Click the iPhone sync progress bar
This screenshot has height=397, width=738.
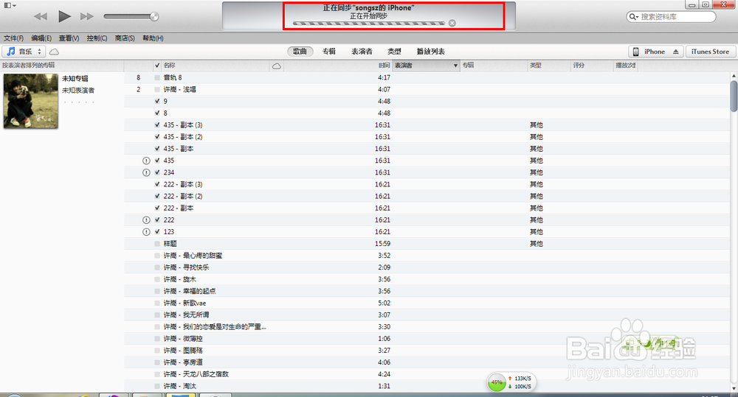pyautogui.click(x=368, y=23)
